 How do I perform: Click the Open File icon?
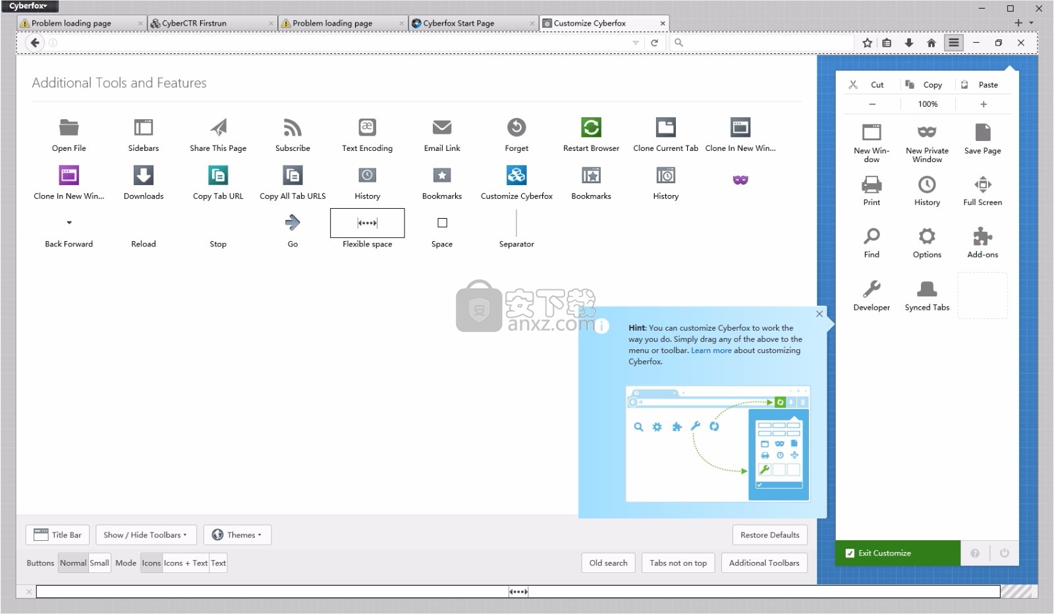pyautogui.click(x=69, y=127)
